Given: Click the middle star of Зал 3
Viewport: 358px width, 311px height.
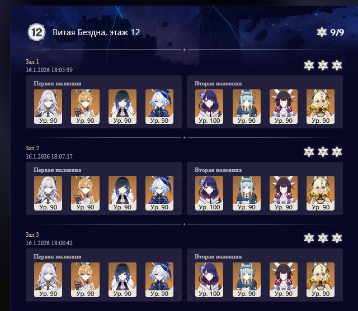Looking at the screenshot, I should coord(323,238).
